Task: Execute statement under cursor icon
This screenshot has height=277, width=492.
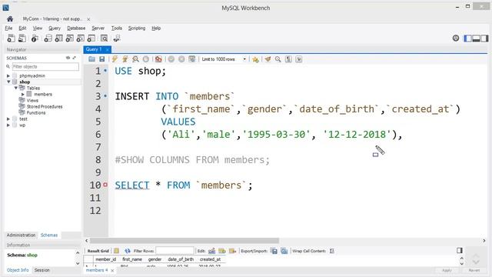Action: coord(125,59)
